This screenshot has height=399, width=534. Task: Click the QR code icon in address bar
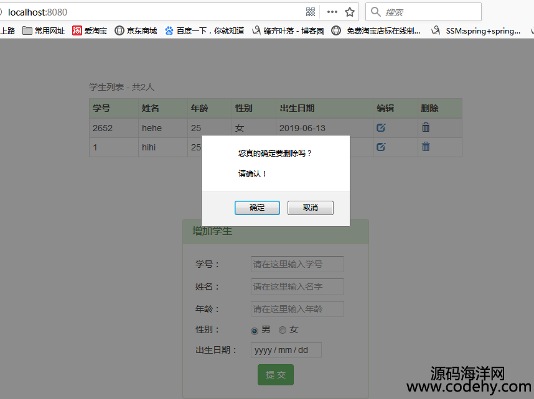[311, 12]
